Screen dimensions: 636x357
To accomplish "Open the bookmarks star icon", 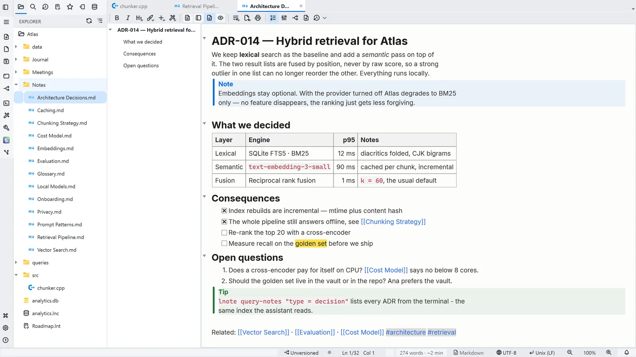I will [70, 7].
